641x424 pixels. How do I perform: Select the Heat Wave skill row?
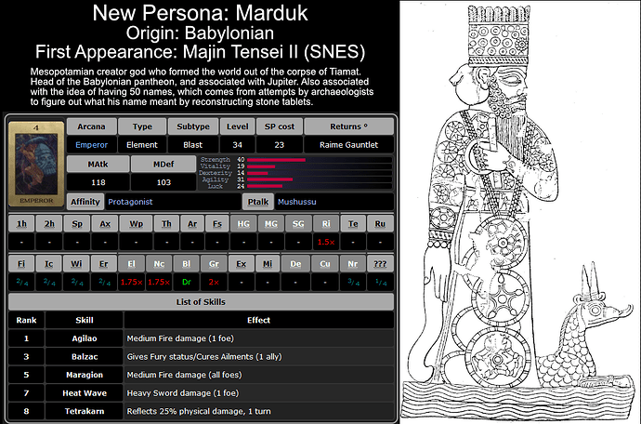coord(201,393)
